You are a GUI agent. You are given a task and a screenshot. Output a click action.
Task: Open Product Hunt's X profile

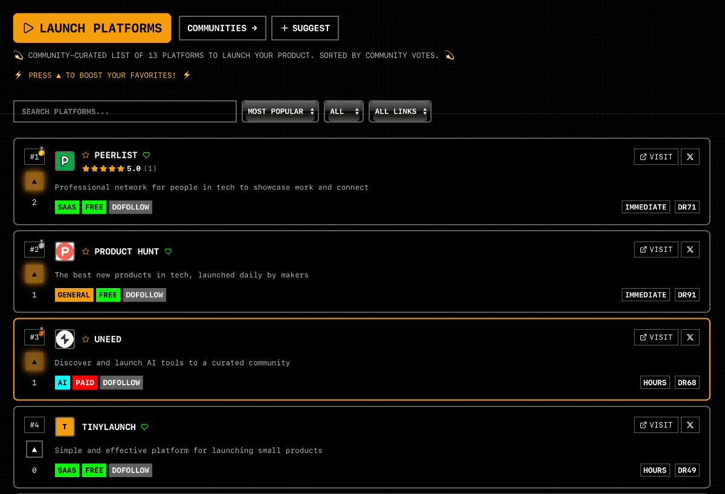tap(690, 249)
